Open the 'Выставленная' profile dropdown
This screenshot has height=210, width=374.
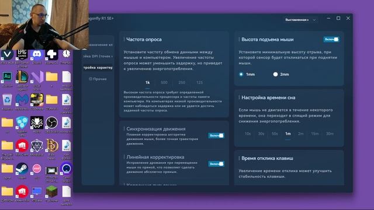300,20
